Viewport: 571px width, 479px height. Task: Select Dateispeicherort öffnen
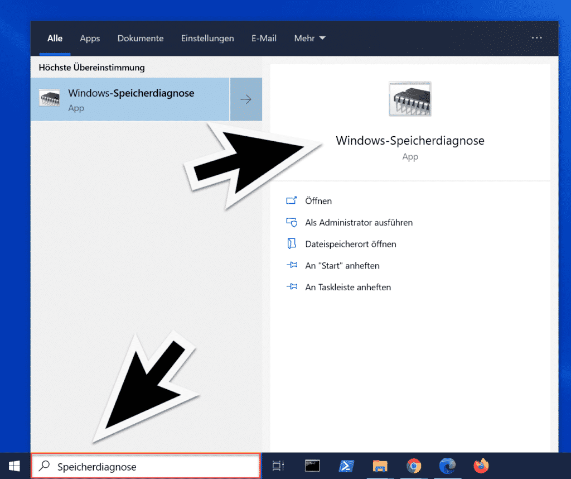click(x=351, y=244)
